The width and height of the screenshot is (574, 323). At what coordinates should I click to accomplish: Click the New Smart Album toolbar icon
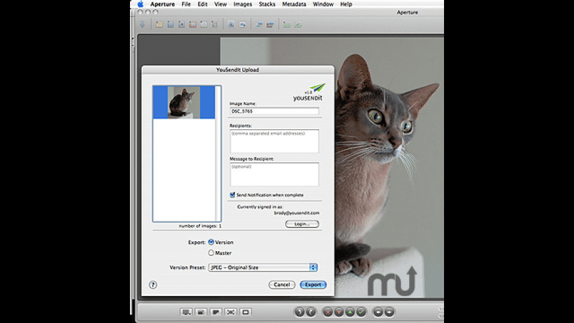(181, 24)
